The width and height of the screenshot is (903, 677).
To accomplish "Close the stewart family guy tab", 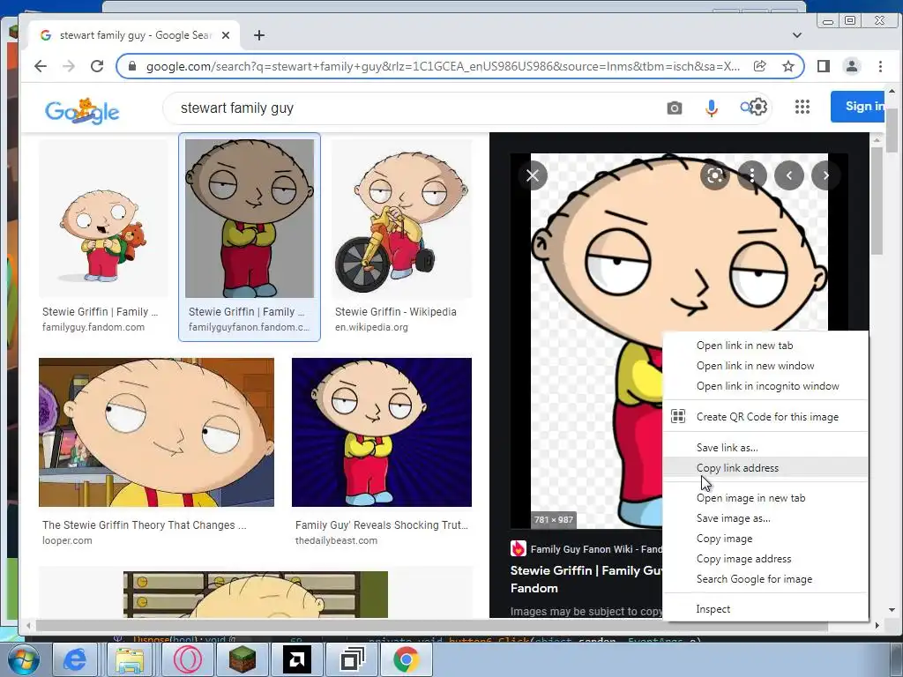I will coord(226,35).
